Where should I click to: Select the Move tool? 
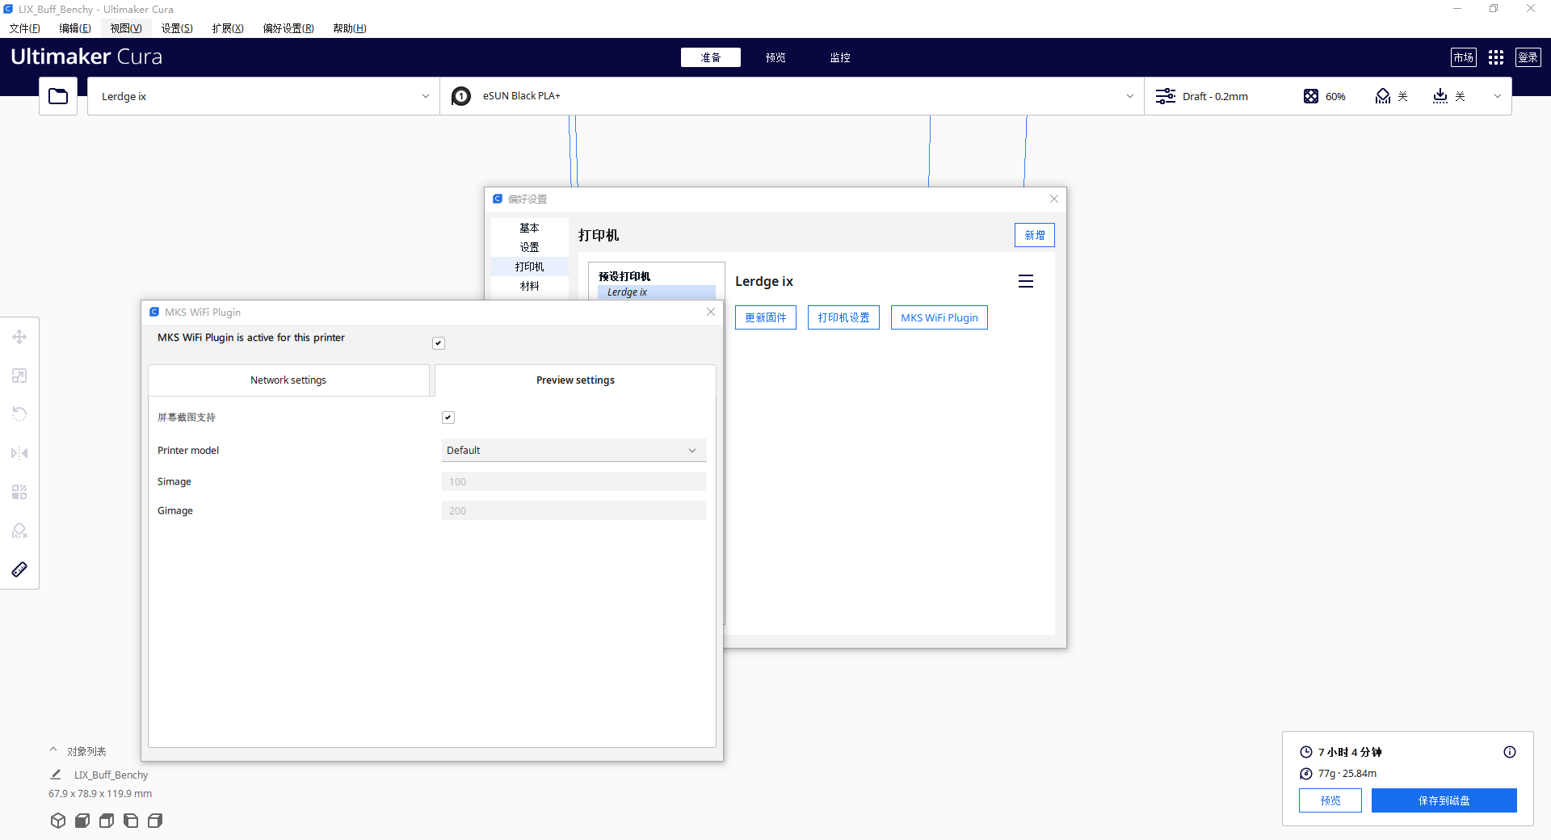19,337
